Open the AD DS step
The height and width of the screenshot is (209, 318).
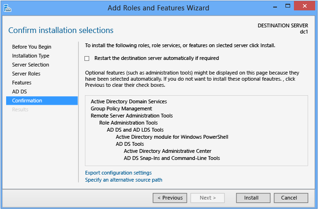click(x=19, y=92)
